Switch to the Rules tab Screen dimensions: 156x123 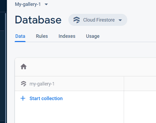click(x=42, y=36)
